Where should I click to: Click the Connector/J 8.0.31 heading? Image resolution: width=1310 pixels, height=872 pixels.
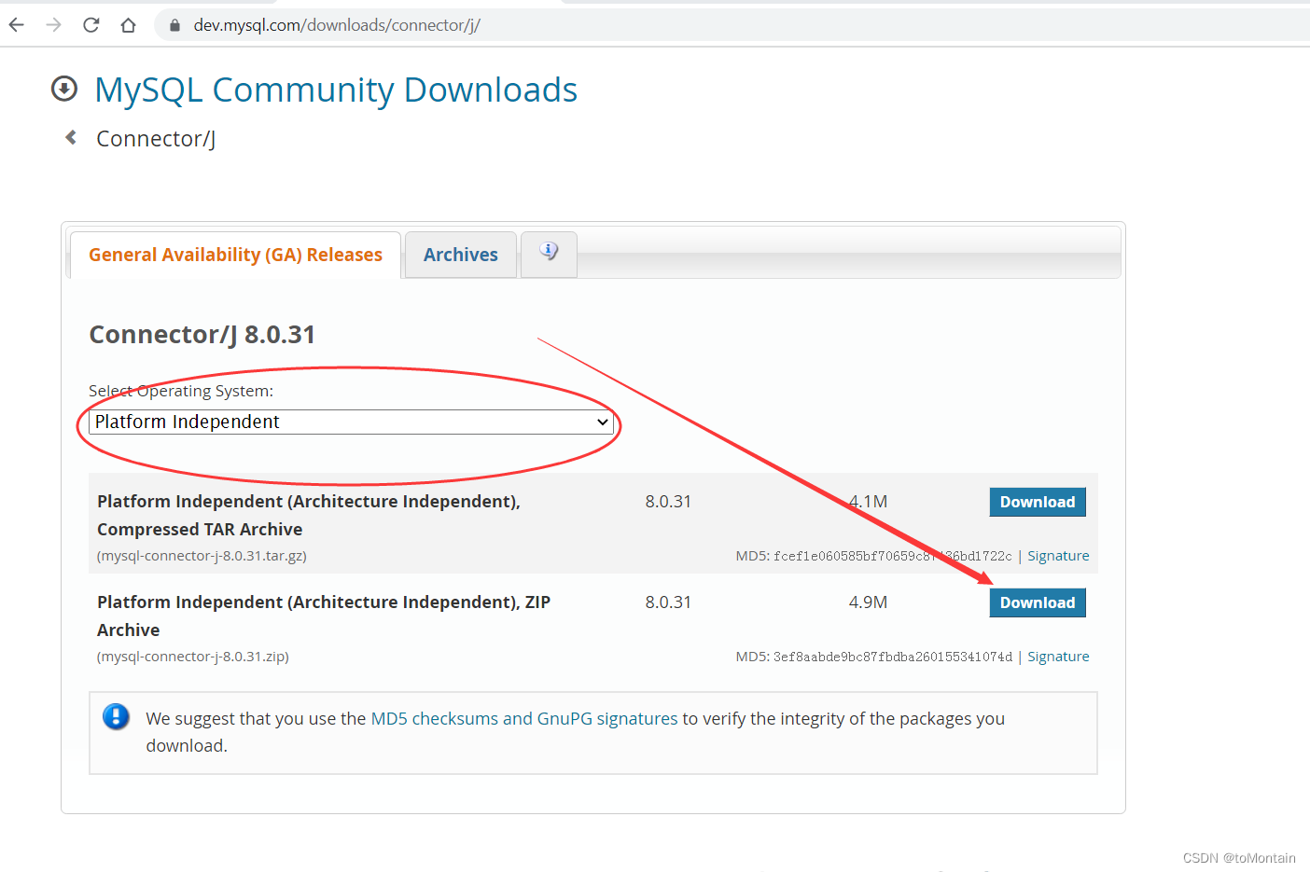click(x=202, y=334)
